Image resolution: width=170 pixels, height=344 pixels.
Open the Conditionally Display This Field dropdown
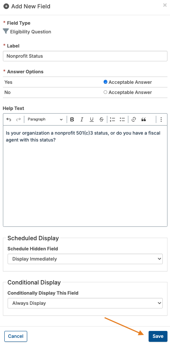(x=85, y=303)
